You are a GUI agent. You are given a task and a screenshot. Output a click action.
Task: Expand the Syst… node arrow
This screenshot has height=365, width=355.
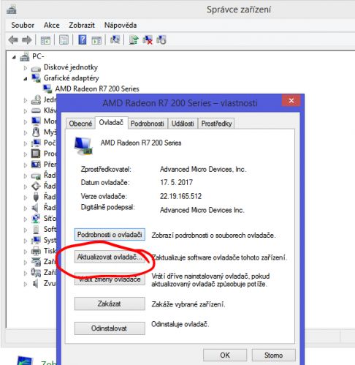pos(26,241)
